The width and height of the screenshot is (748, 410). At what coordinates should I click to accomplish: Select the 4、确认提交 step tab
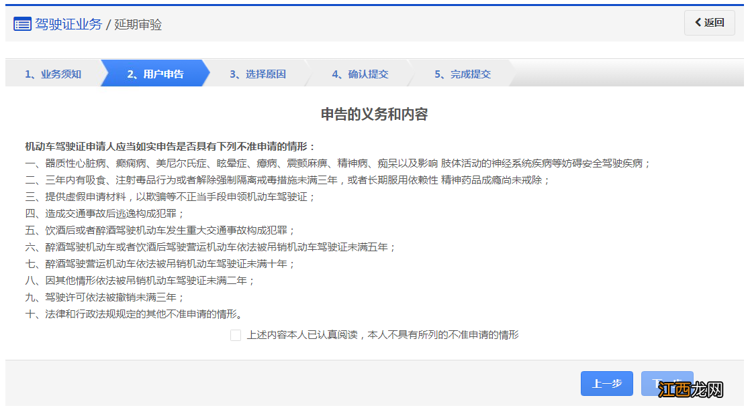(x=359, y=74)
